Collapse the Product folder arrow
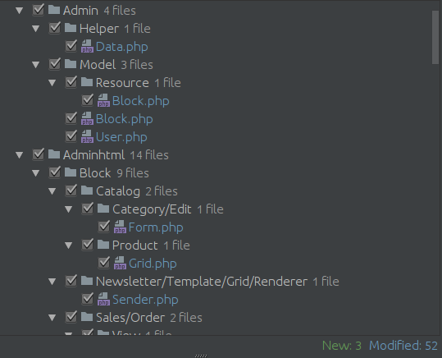 pyautogui.click(x=68, y=246)
